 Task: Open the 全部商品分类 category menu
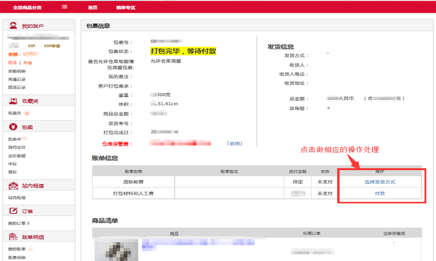[x=28, y=7]
